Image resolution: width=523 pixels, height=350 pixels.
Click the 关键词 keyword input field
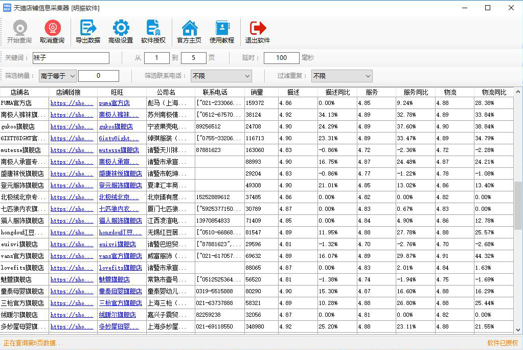pos(71,58)
